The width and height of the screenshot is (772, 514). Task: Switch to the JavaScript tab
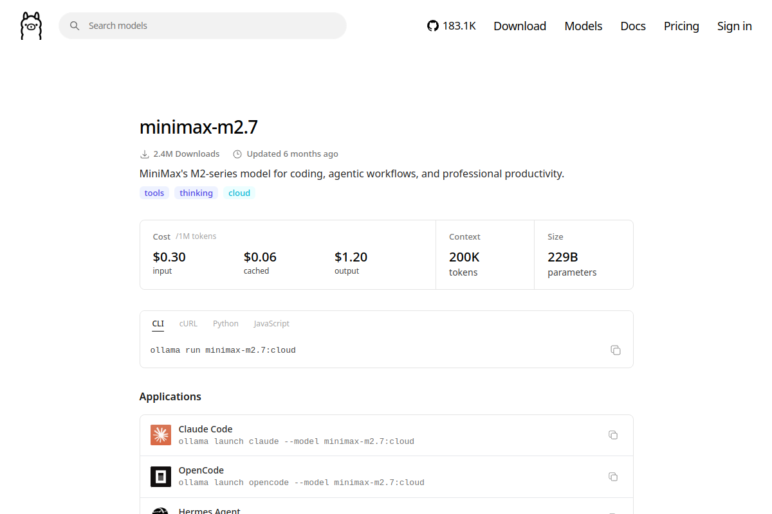[271, 324]
